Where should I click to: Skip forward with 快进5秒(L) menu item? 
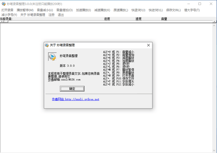[156, 10]
